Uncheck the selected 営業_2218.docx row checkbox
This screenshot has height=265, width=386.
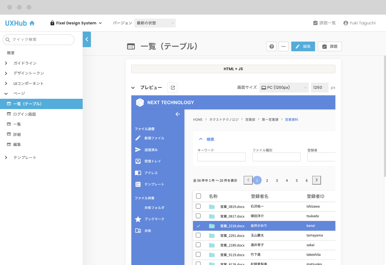tap(198, 226)
